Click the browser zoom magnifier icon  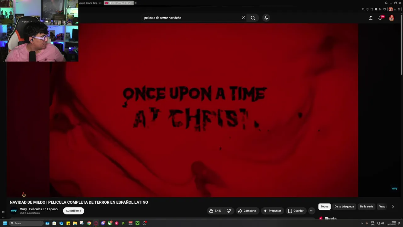tap(363, 9)
